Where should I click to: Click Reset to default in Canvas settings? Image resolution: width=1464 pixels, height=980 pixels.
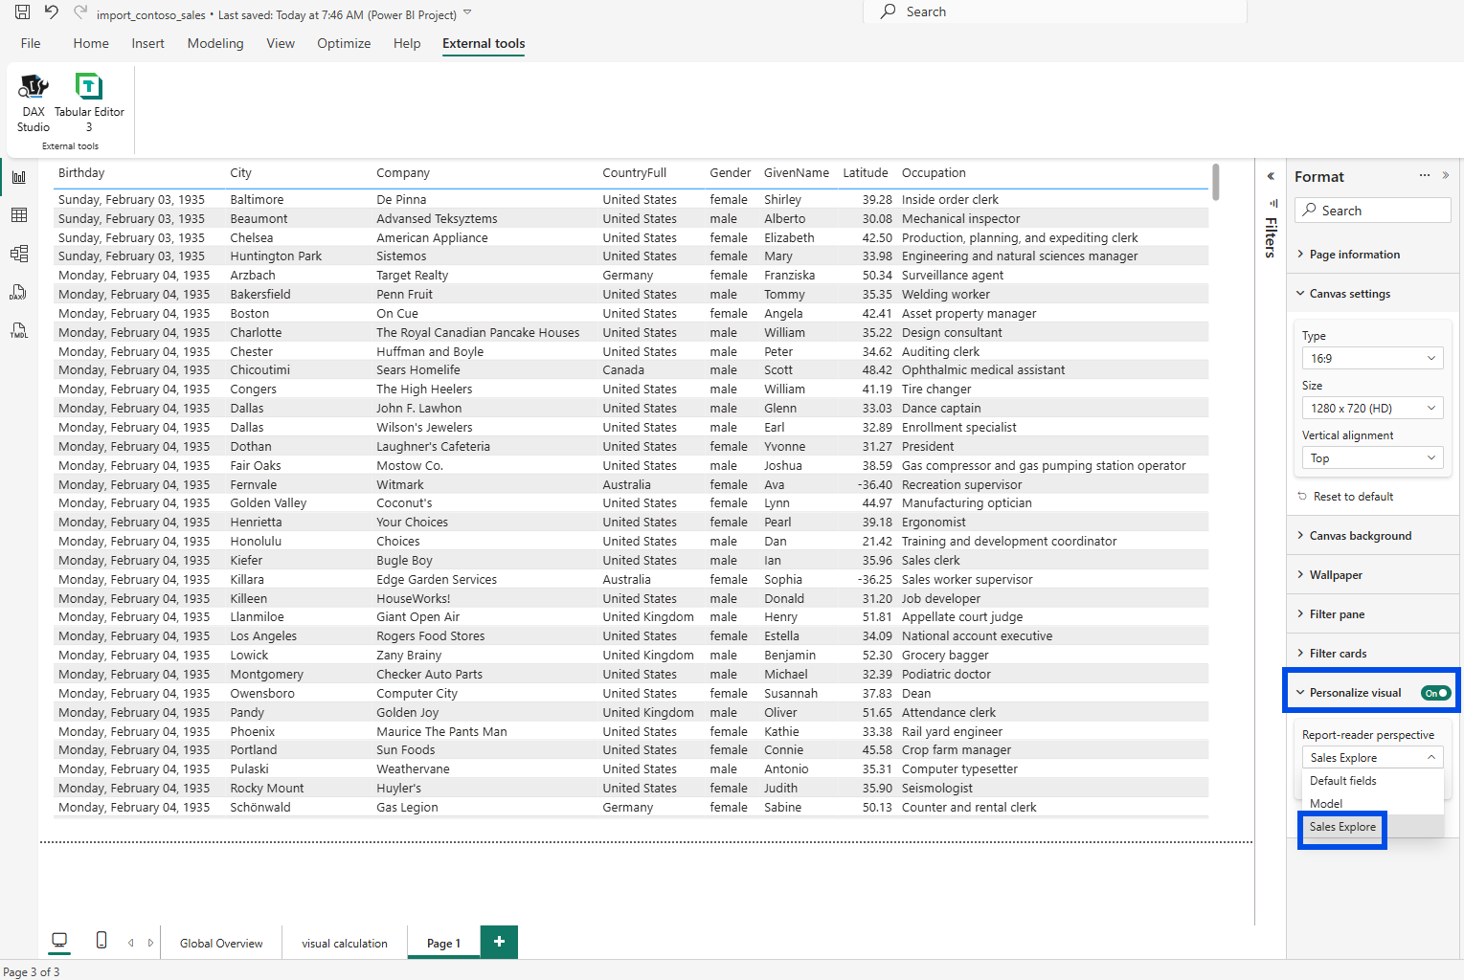click(x=1345, y=497)
